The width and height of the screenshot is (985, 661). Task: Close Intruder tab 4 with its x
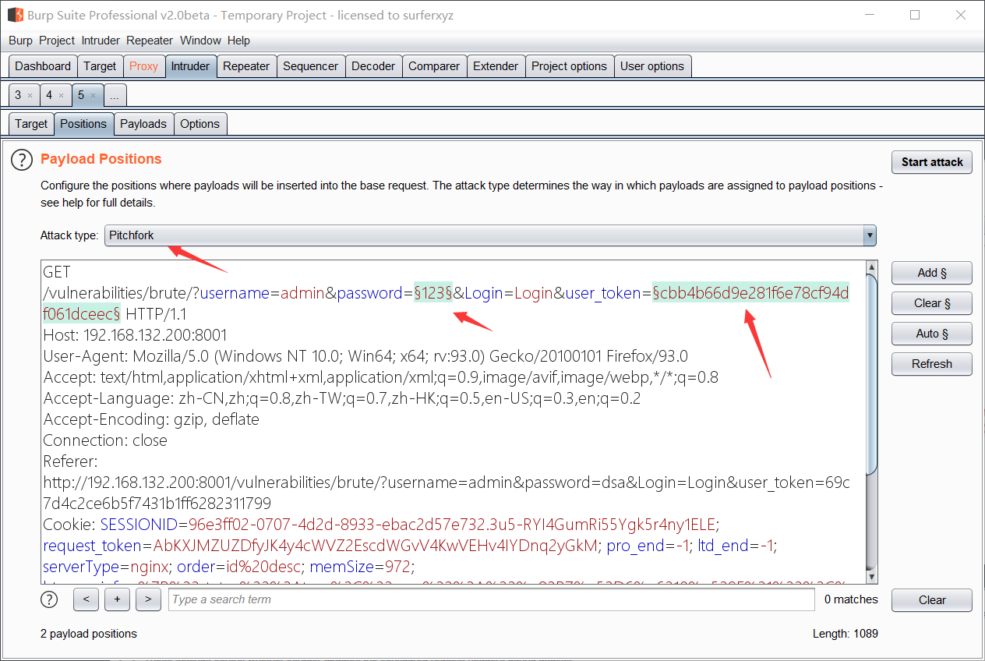pyautogui.click(x=61, y=96)
